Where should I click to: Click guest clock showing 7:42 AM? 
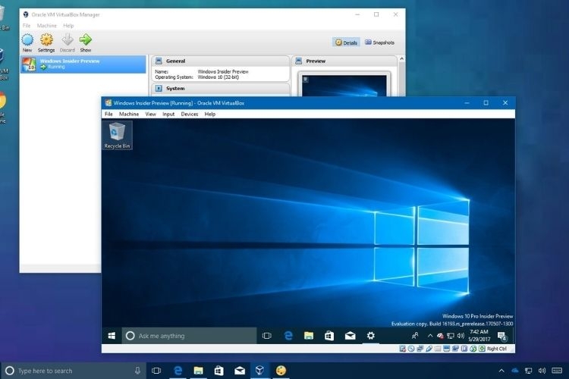(x=479, y=336)
